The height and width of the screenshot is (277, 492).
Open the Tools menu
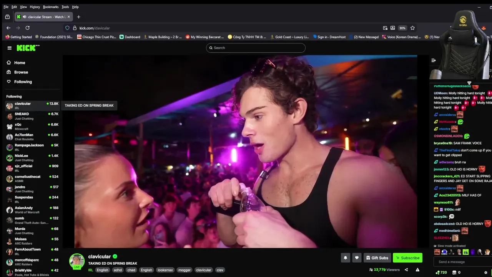pyautogui.click(x=65, y=7)
